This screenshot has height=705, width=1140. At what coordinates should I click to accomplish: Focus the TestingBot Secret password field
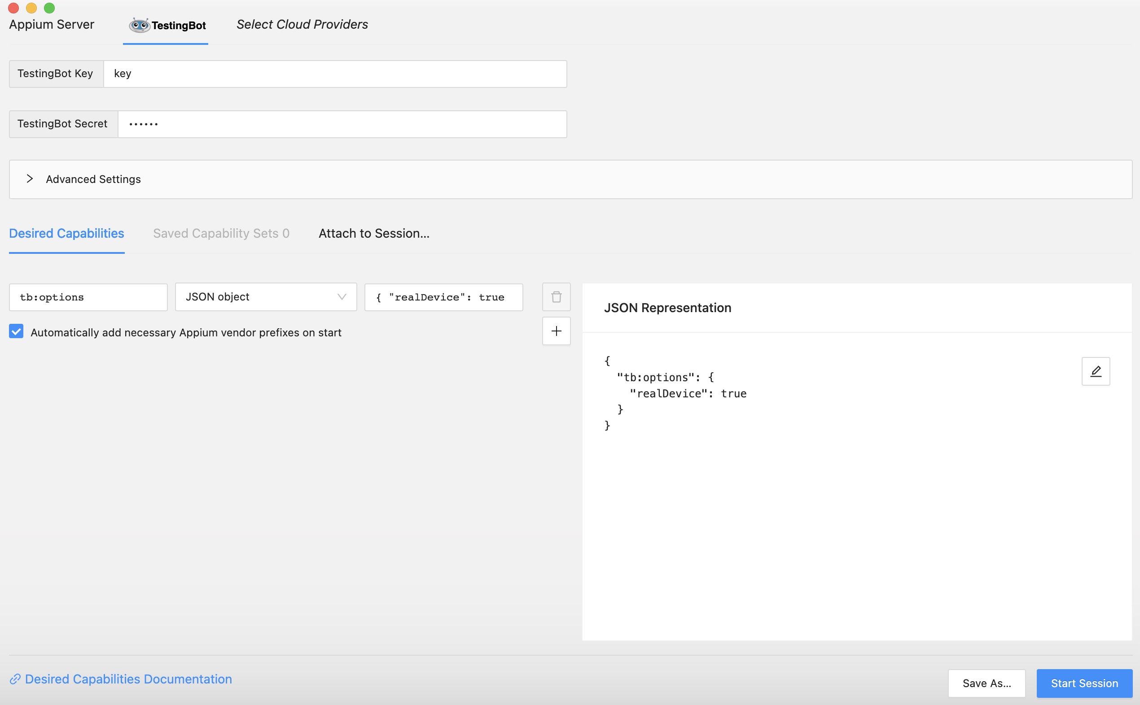(342, 124)
